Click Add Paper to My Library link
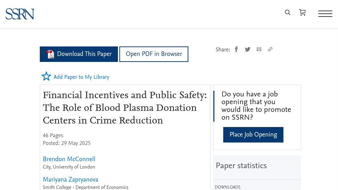 point(81,77)
